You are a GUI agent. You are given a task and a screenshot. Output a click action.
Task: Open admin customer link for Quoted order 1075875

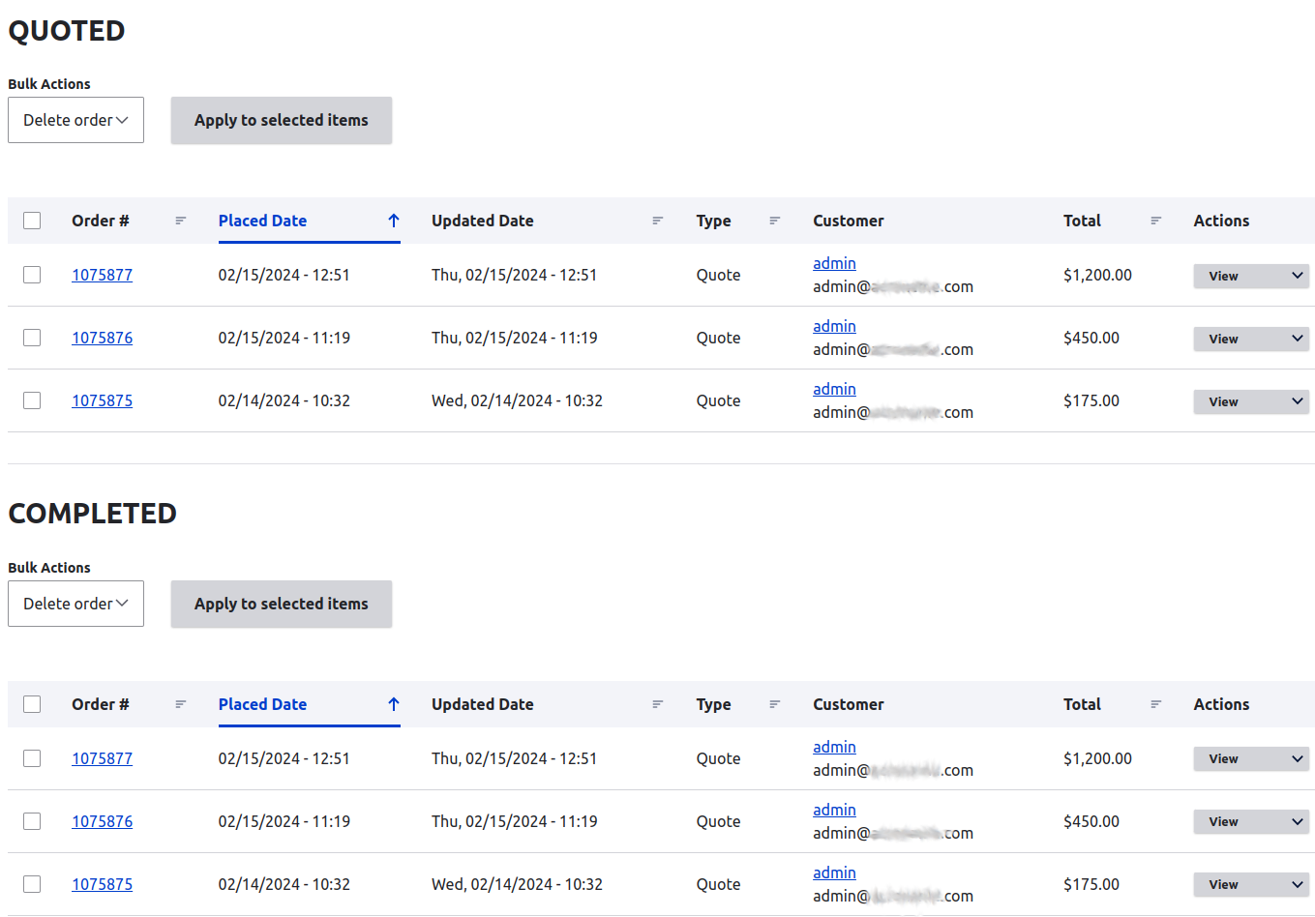point(834,389)
